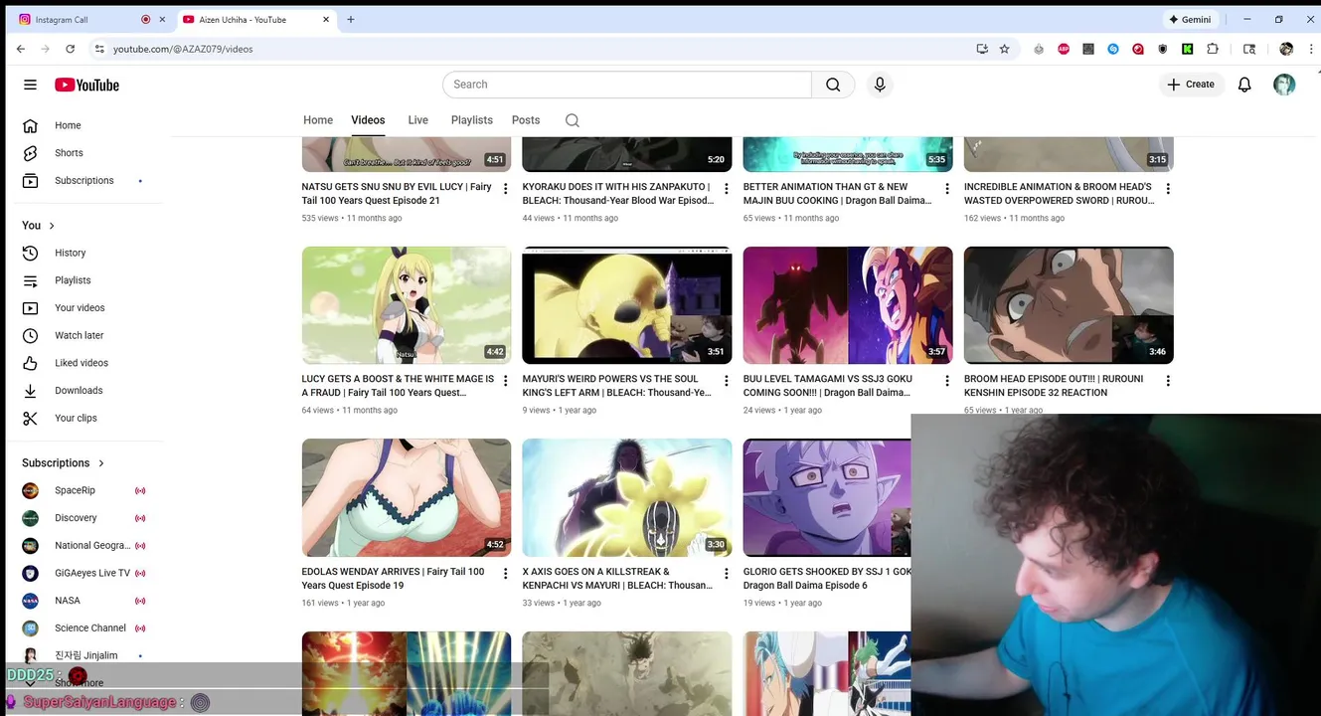Open options for EDOLAS WENDAY ARRIVES video
1321x716 pixels.
505,574
